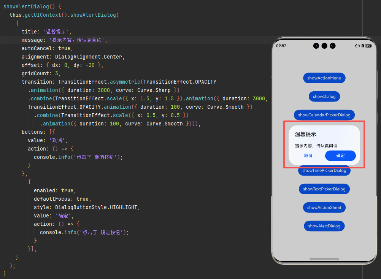This screenshot has width=381, height=279.
Task: Click the dialog message 提示内容,请认真阅读
Action: (316, 146)
